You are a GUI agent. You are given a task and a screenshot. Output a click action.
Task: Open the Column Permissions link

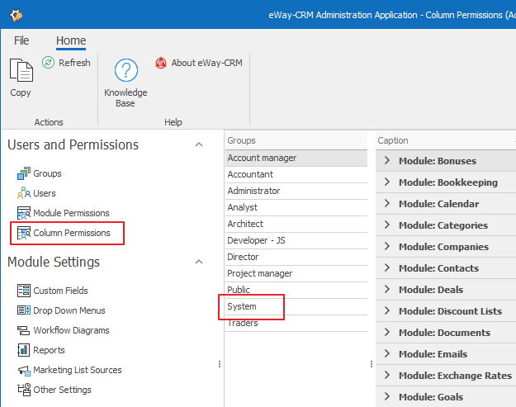point(72,233)
